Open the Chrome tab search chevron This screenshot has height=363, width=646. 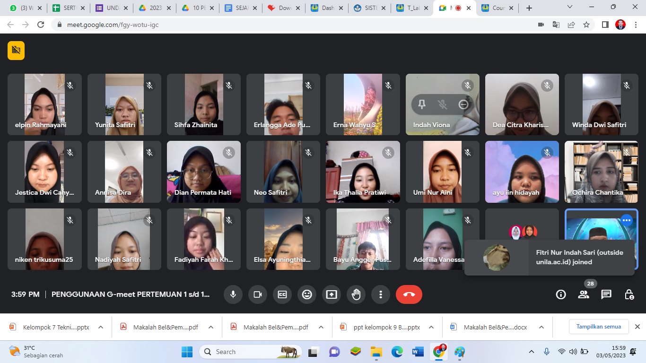coord(570,8)
